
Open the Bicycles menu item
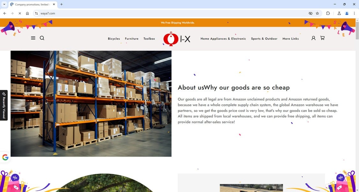click(114, 39)
